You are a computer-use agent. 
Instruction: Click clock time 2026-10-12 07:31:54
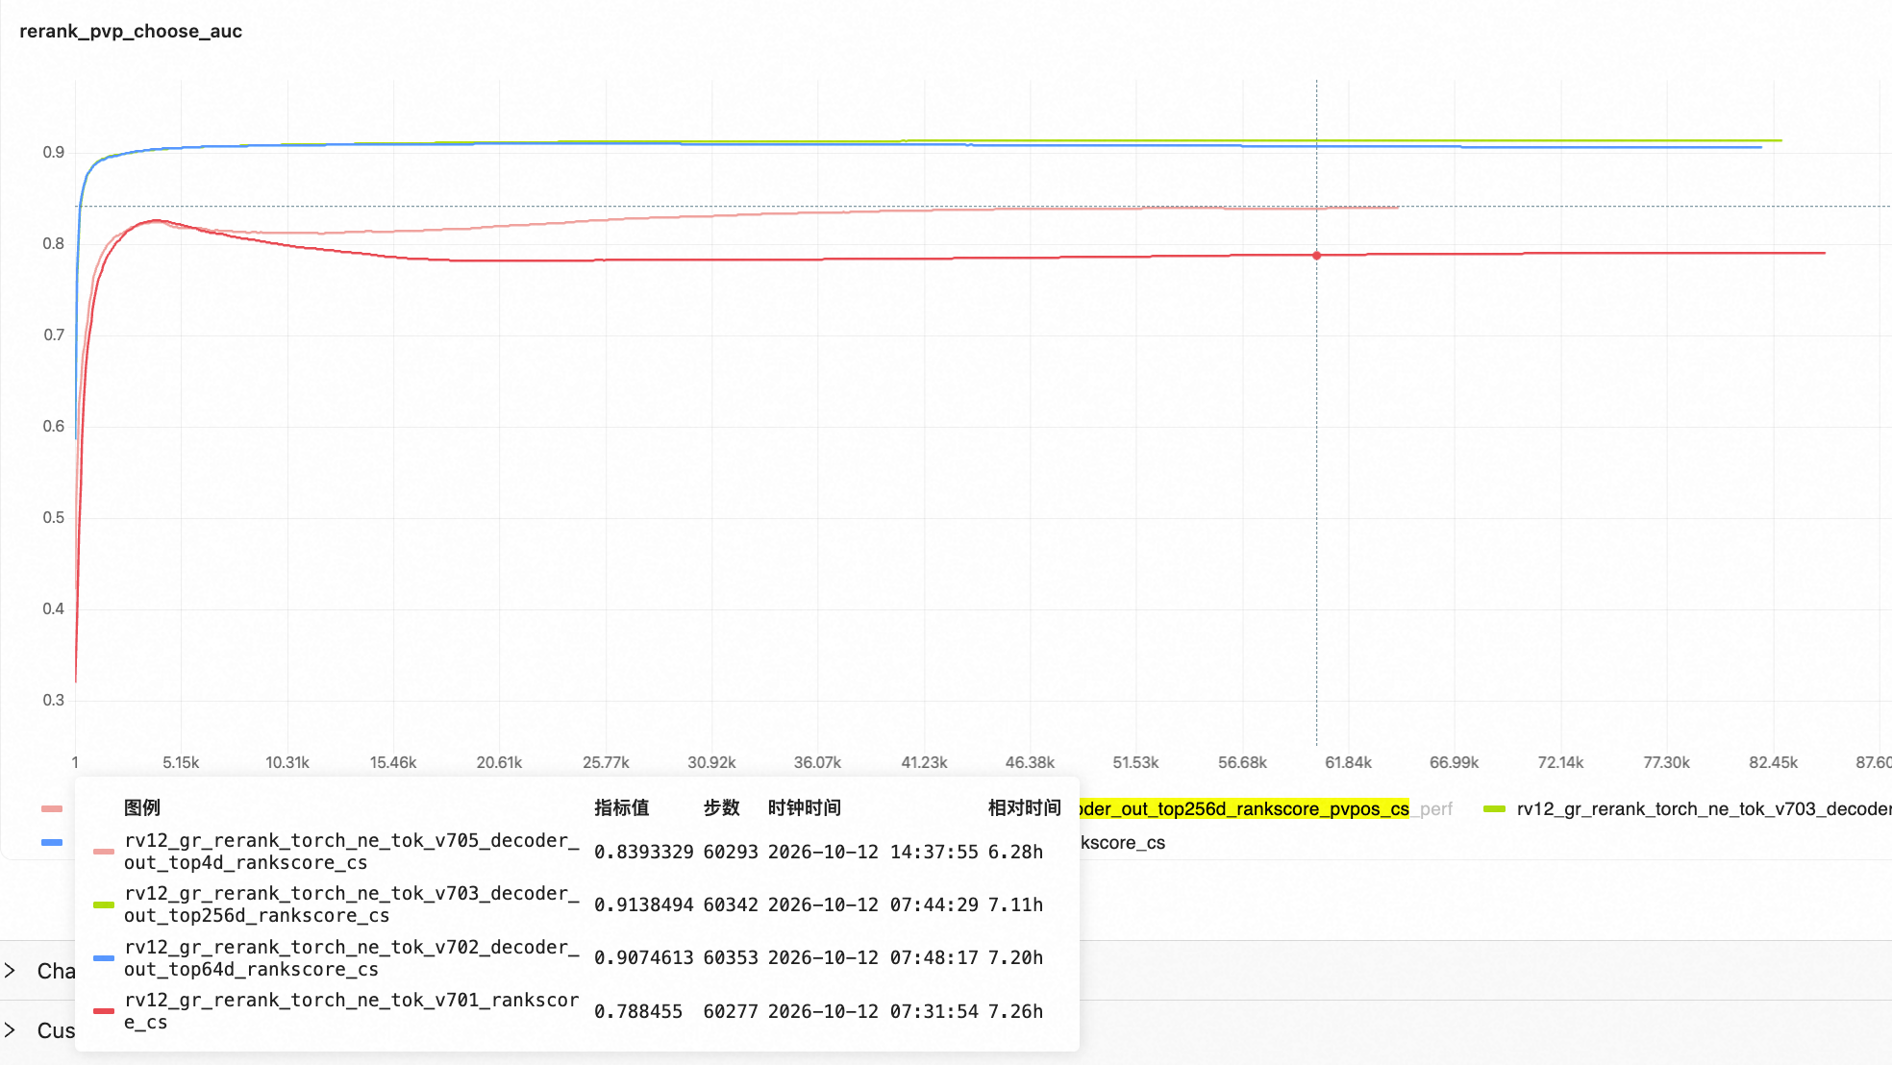pyautogui.click(x=873, y=1011)
